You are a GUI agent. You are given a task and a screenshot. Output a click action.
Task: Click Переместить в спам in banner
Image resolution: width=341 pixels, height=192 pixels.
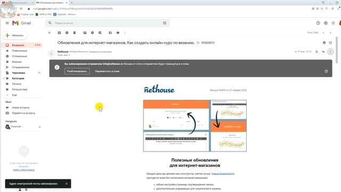coord(107,71)
